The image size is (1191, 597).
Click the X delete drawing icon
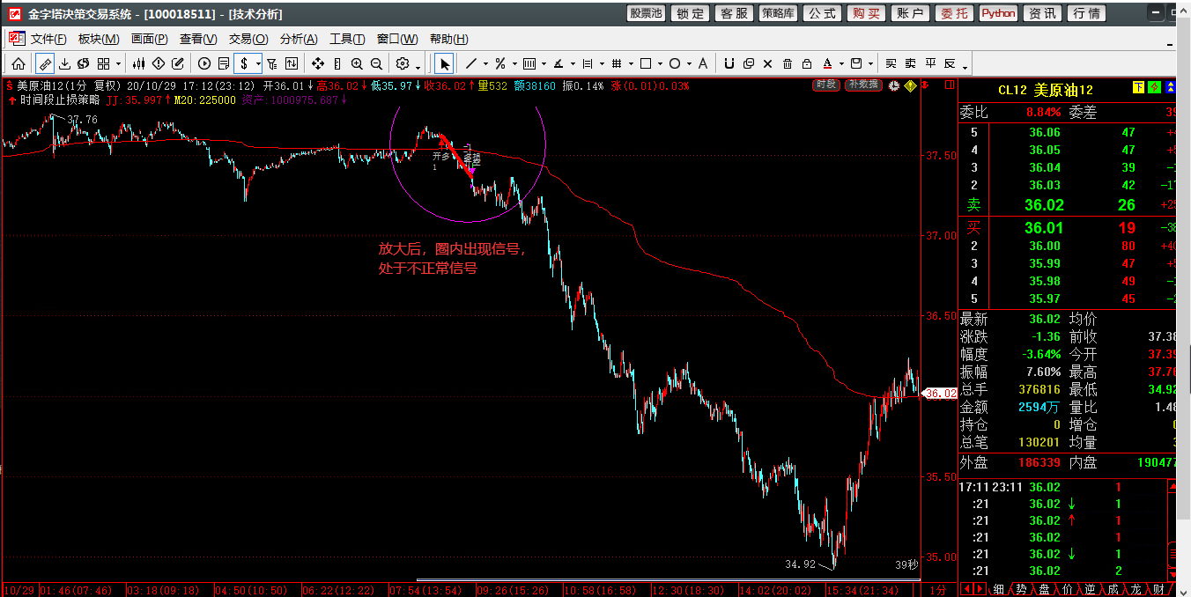click(767, 63)
